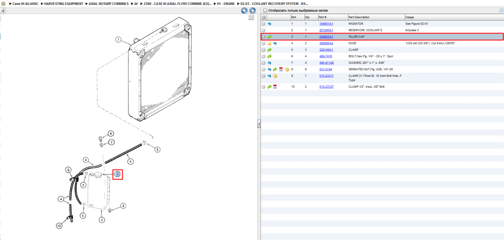Click the add-all plus icon in table header
This screenshot has height=240, width=504.
tap(264, 17)
